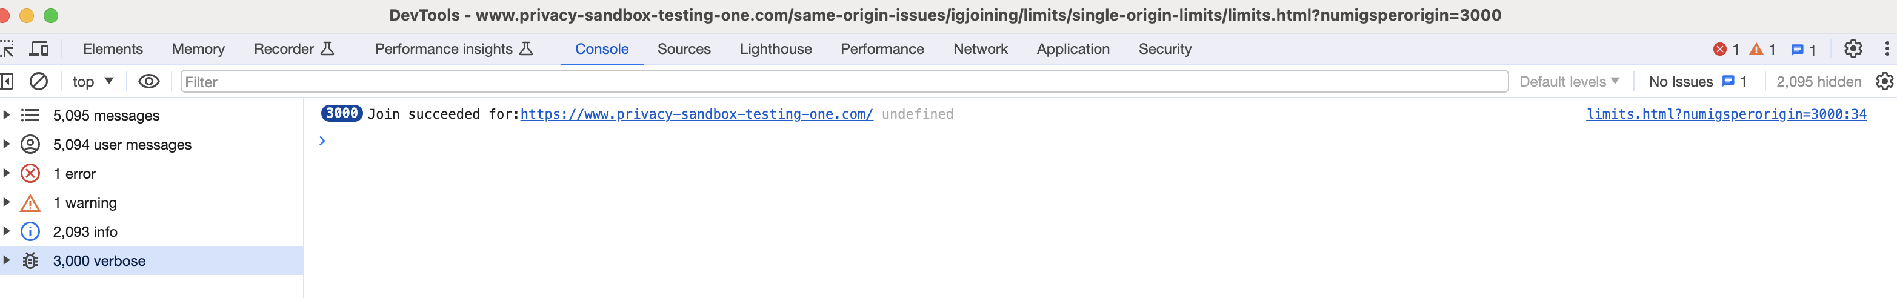Switch to the Lighthouse tab
Viewport: 1897px width, 298px height.
[775, 49]
